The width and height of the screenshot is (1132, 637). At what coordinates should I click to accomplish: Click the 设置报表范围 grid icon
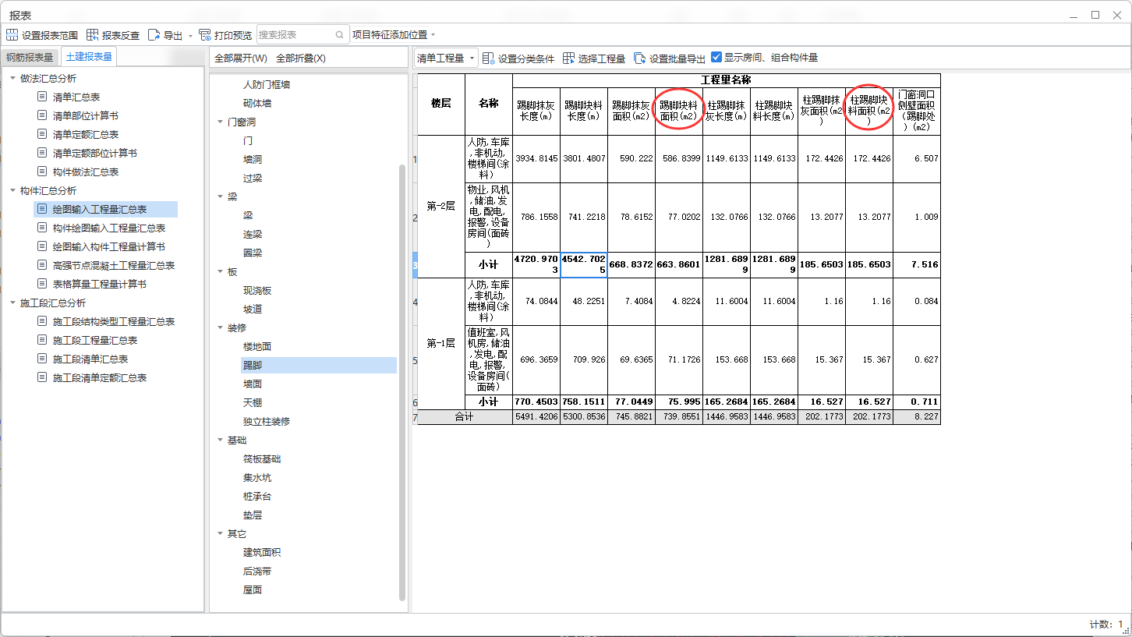pos(12,35)
